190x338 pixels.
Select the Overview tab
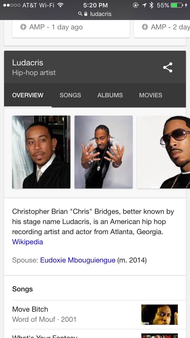pyautogui.click(x=28, y=95)
